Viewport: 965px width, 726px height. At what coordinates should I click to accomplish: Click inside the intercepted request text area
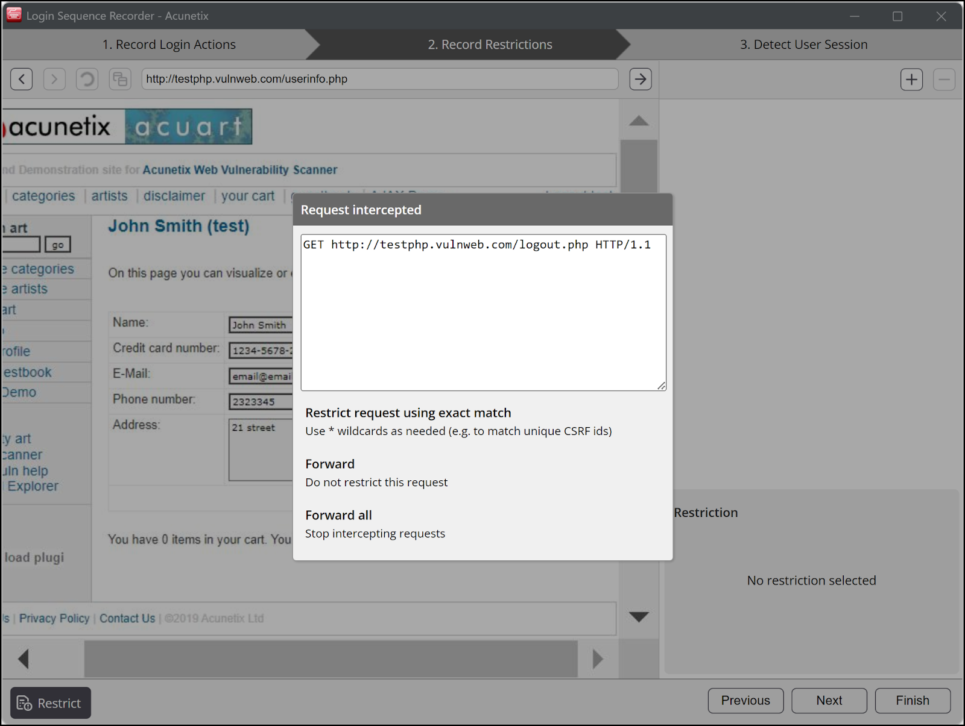(x=483, y=313)
